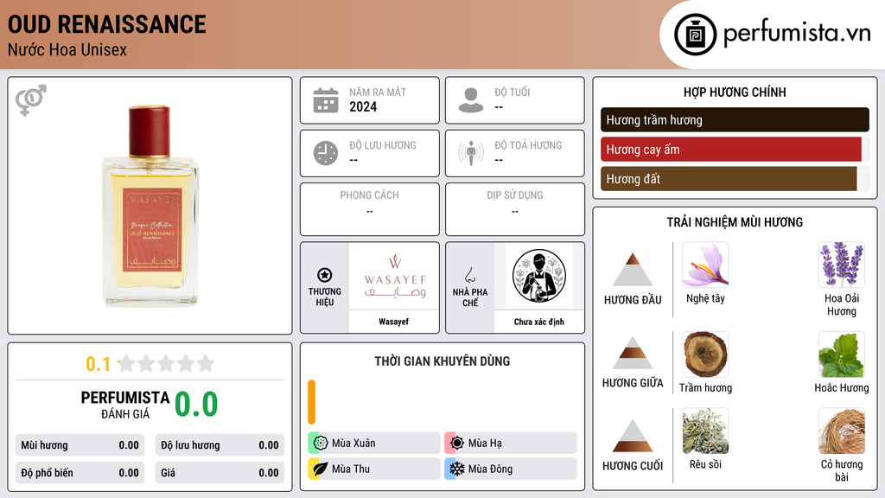This screenshot has height=498, width=885.
Task: Click the person icon beside Độ tuổi
Action: click(471, 100)
